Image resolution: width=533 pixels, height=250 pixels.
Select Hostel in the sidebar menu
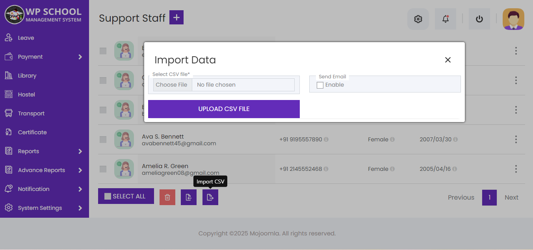[26, 94]
